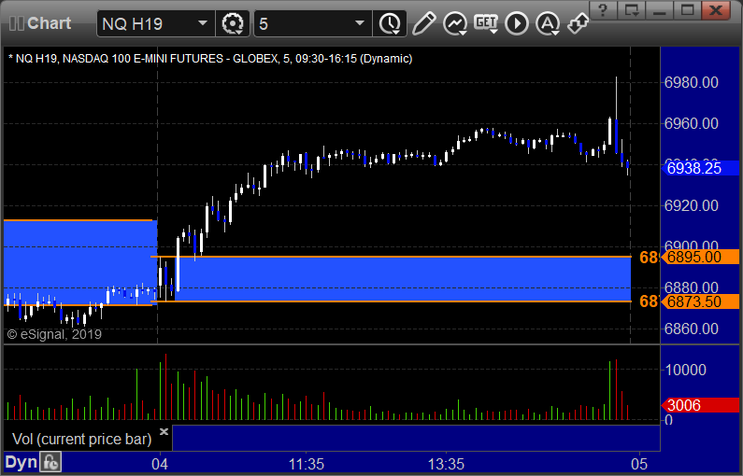The image size is (743, 476).
Task: Click the 6920.00 price axis label
Action: [x=692, y=206]
